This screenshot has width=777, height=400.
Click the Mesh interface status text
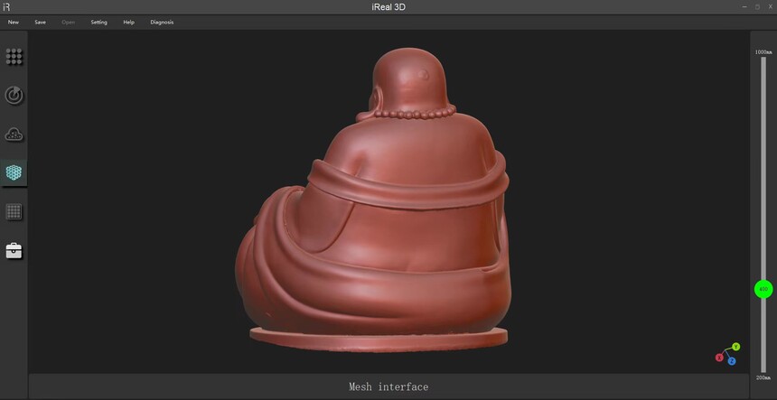point(388,386)
